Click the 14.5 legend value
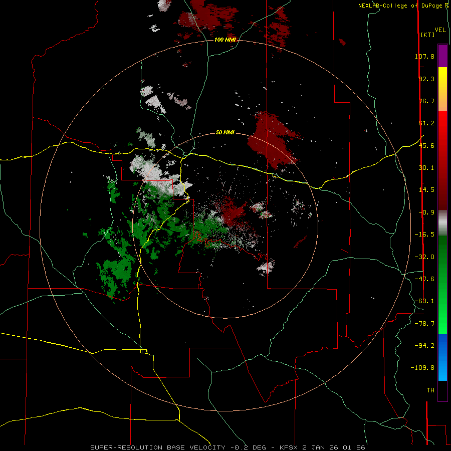451x451 pixels. [x=426, y=190]
